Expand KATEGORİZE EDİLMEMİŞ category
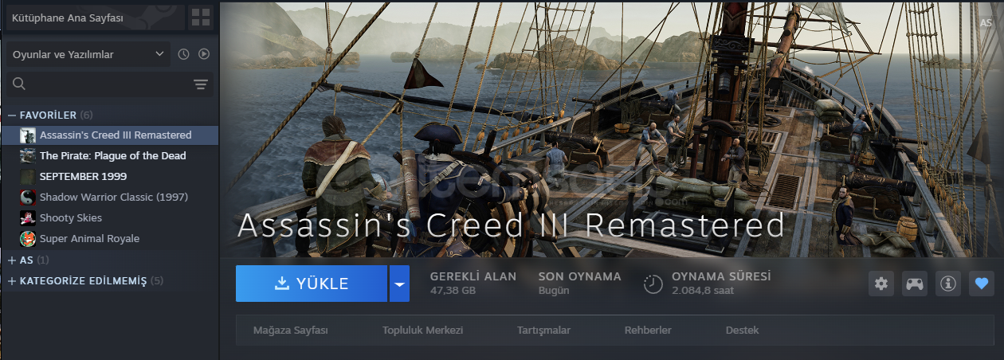The height and width of the screenshot is (360, 1004). [12, 281]
